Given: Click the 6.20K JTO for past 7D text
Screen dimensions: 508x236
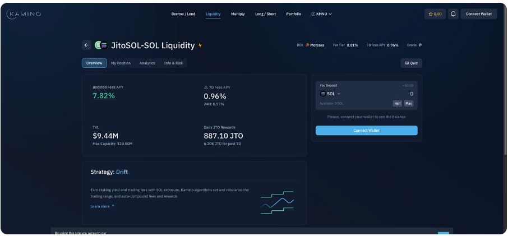Looking at the screenshot, I should [222, 144].
